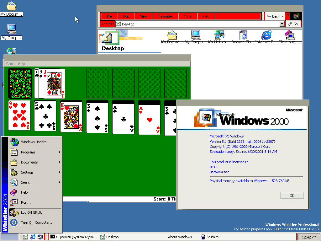Launch Internet Explorer from the explorer window
Screen dimensions: 321x241
click(266, 37)
